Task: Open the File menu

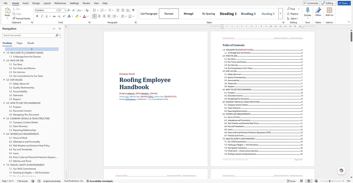Action: click(x=6, y=3)
